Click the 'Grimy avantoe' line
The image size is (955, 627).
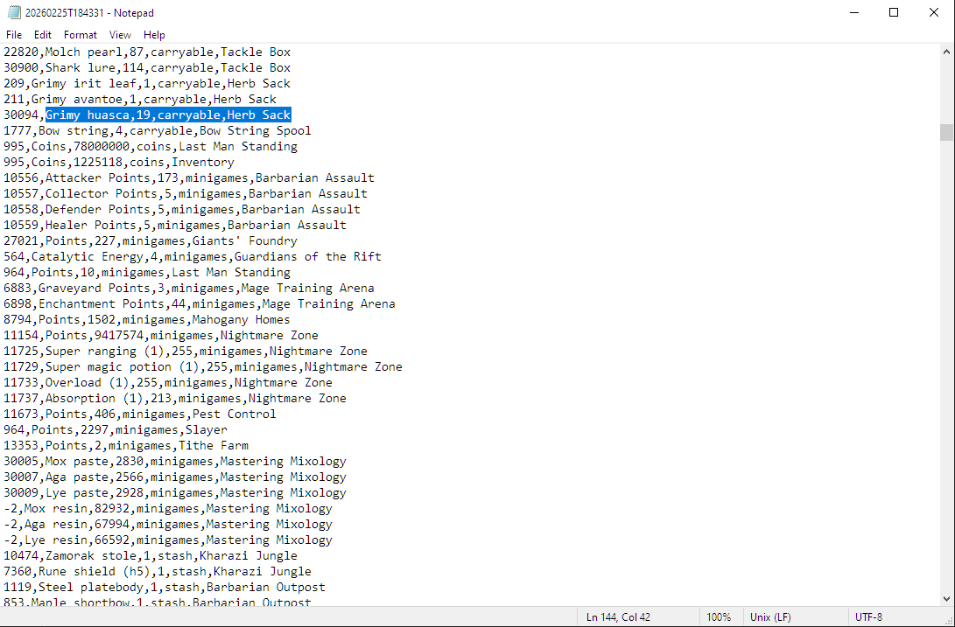(140, 99)
